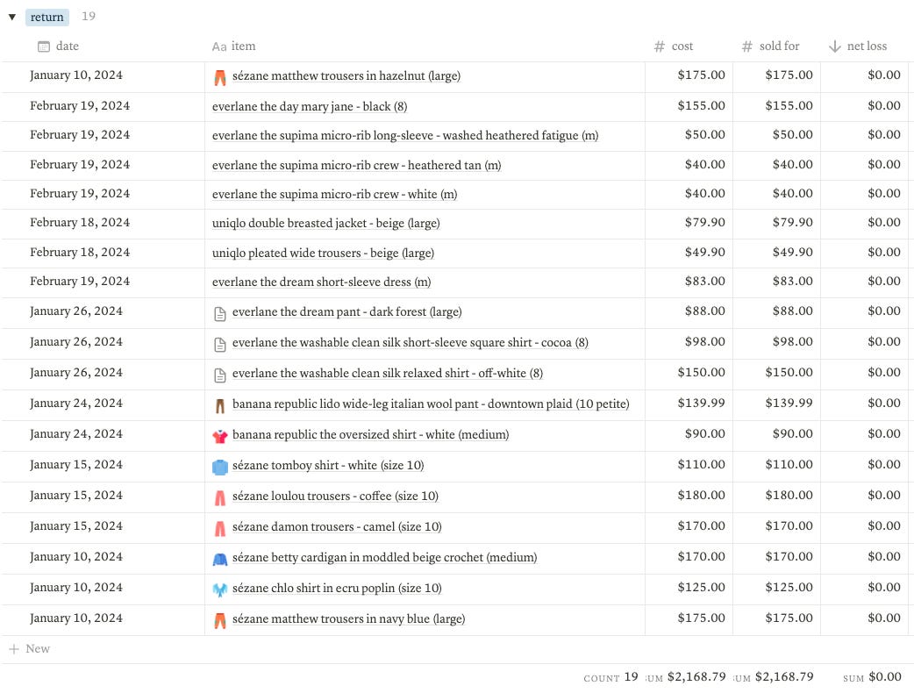Image resolution: width=914 pixels, height=693 pixels.
Task: Open sézane betty cardigan in moddled beige crochet
Action: (385, 557)
